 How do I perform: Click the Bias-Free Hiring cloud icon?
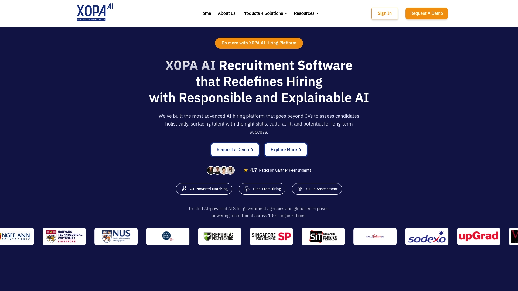[x=247, y=189]
